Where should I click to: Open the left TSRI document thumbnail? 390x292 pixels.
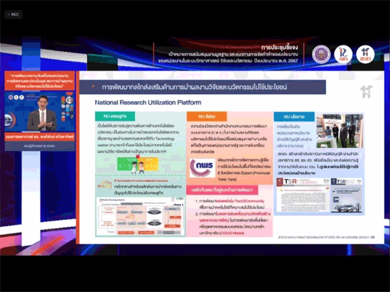[303, 195]
